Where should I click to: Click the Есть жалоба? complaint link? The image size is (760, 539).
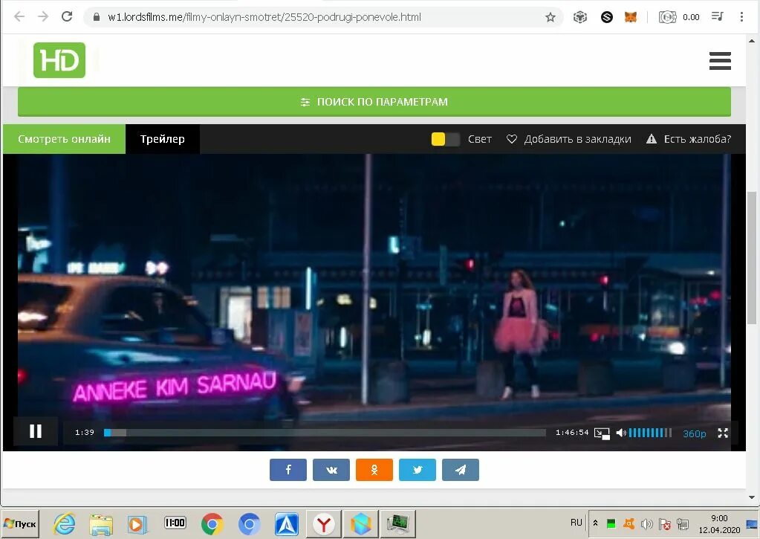click(x=689, y=139)
